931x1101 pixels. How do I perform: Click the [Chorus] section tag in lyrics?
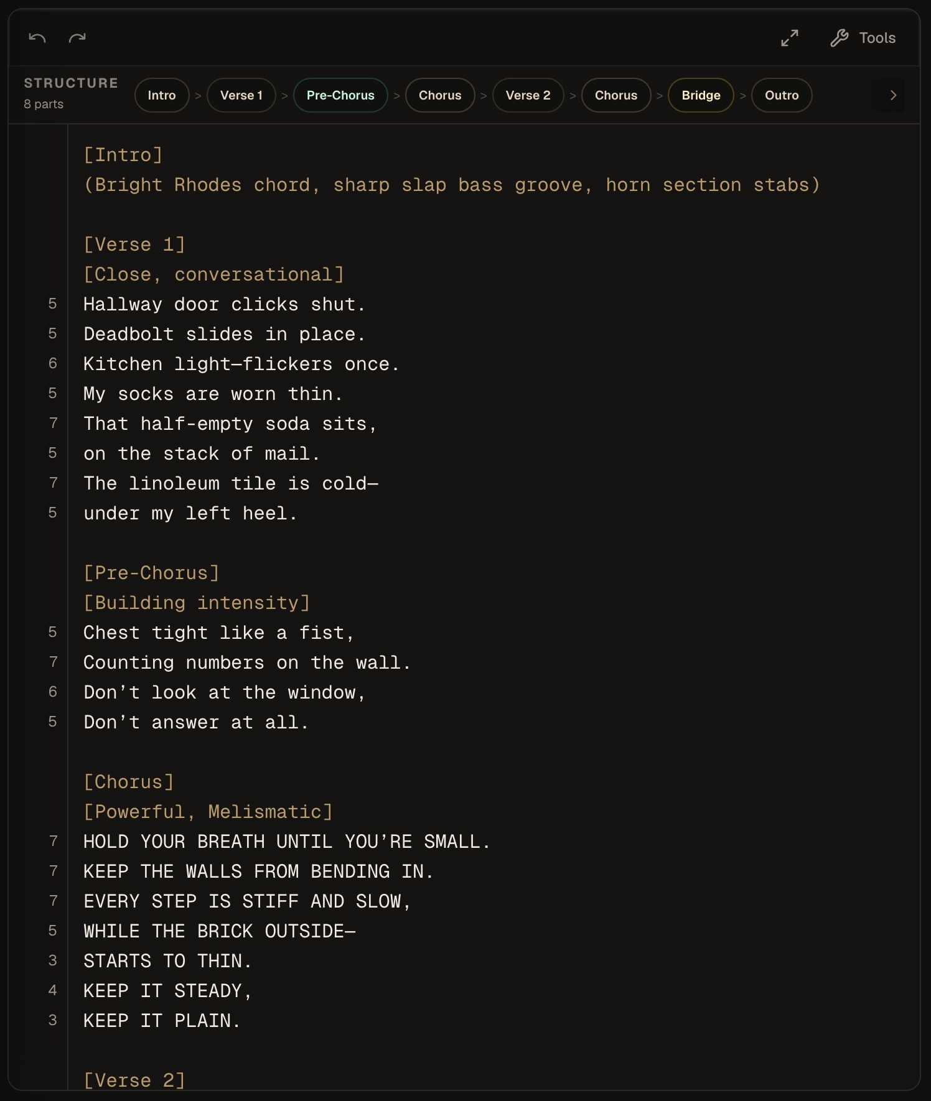(x=129, y=782)
